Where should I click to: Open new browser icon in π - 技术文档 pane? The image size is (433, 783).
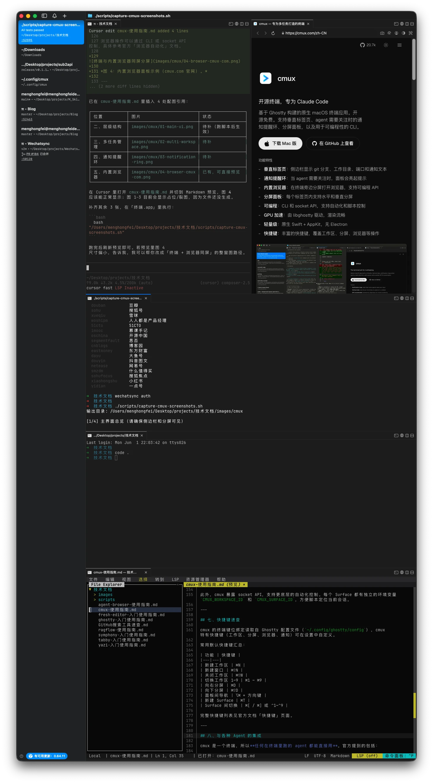coord(236,24)
